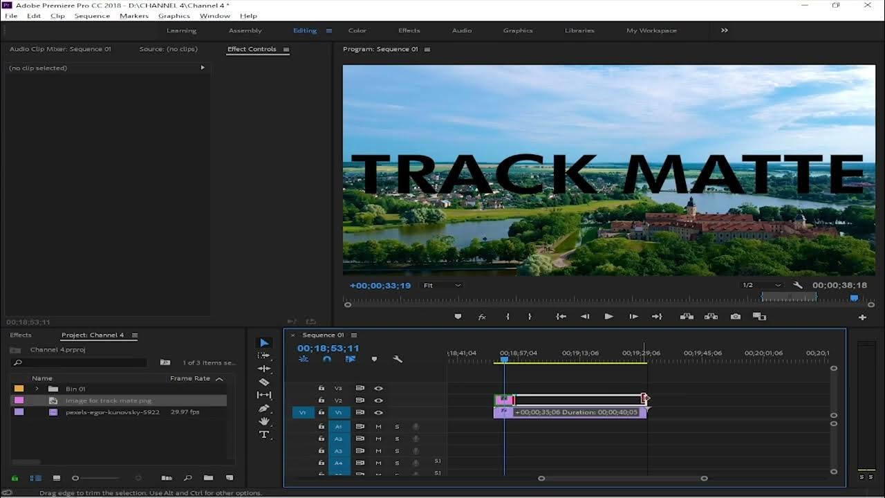Viewport: 885px width, 498px height.
Task: Select the Pen tool
Action: coord(264,408)
